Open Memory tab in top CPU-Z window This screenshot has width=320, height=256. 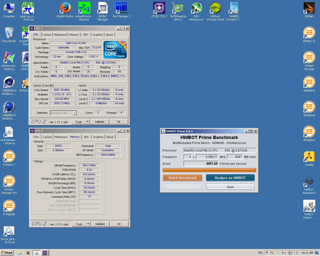point(74,35)
